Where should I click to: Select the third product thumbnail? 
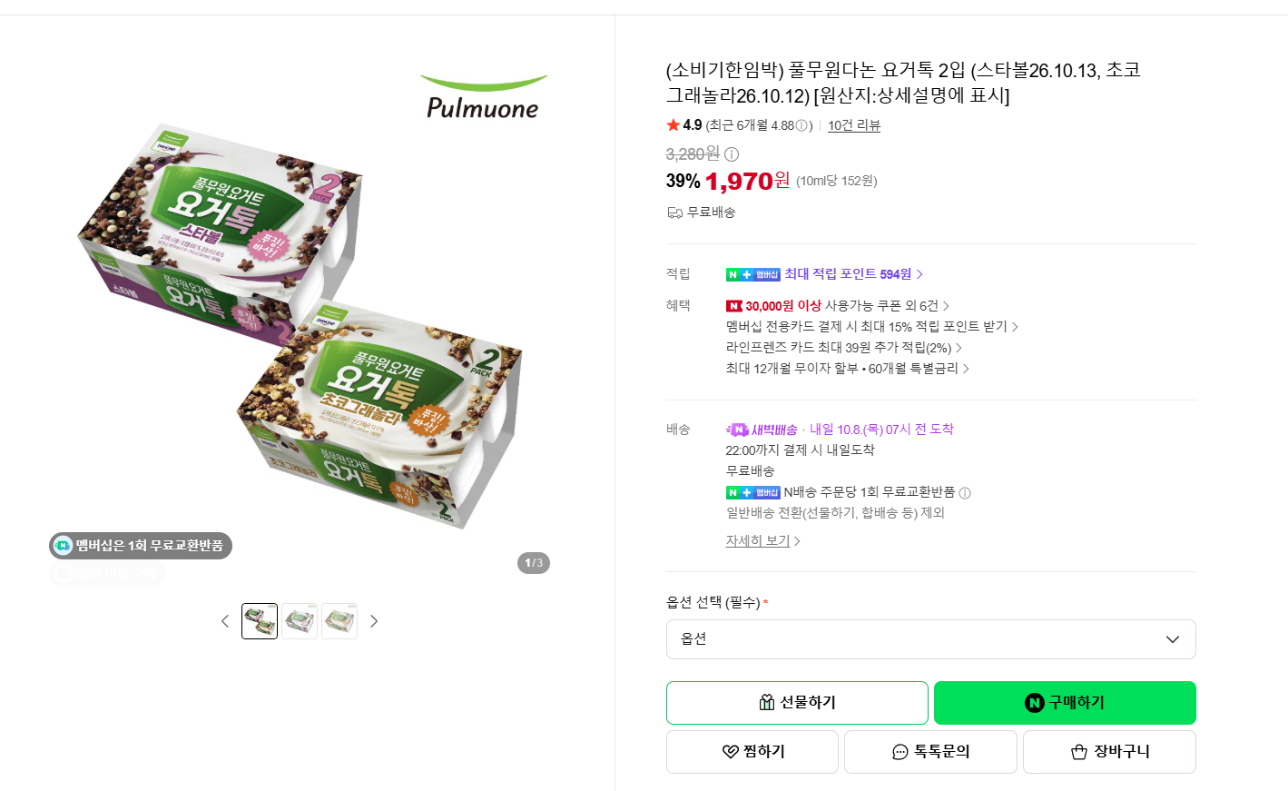[339, 621]
